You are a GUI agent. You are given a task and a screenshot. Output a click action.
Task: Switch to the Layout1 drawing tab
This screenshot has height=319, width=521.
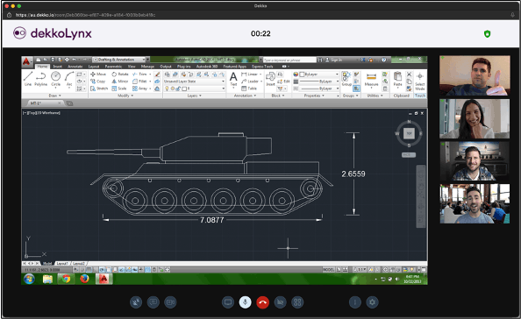pos(62,263)
